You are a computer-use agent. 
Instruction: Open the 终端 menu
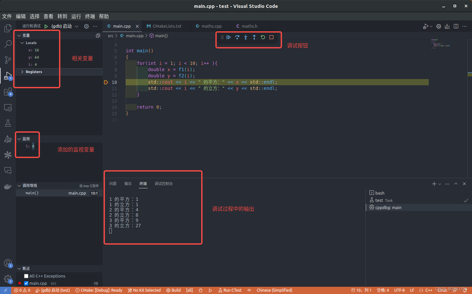[90, 16]
